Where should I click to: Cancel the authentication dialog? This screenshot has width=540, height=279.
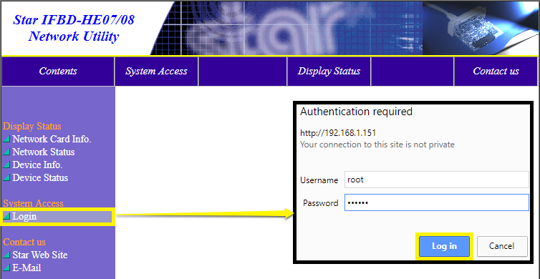[x=502, y=246]
